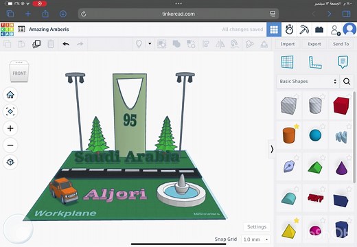Duplicate and repeat the selection

36,44
